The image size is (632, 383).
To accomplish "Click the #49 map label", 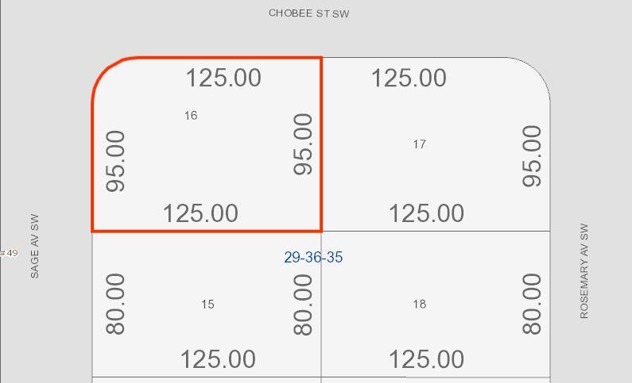I will tap(9, 253).
